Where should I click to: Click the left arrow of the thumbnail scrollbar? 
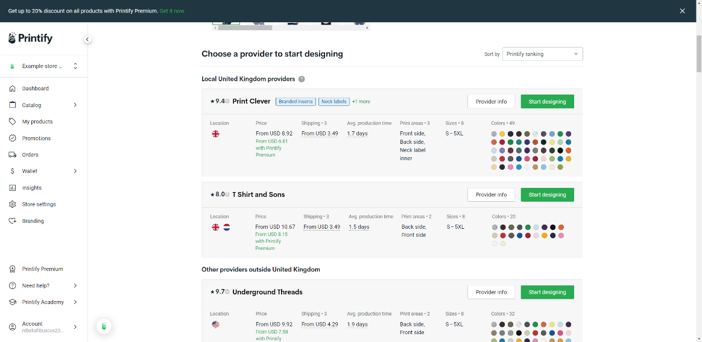point(215,28)
